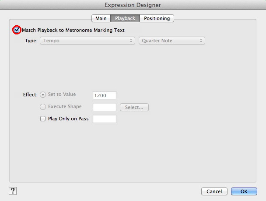This screenshot has height=201, width=266.
Task: Click the Type: label text
Action: [x=31, y=41]
